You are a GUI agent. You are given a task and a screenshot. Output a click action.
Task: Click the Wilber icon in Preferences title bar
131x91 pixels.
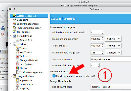click(x=10, y=9)
